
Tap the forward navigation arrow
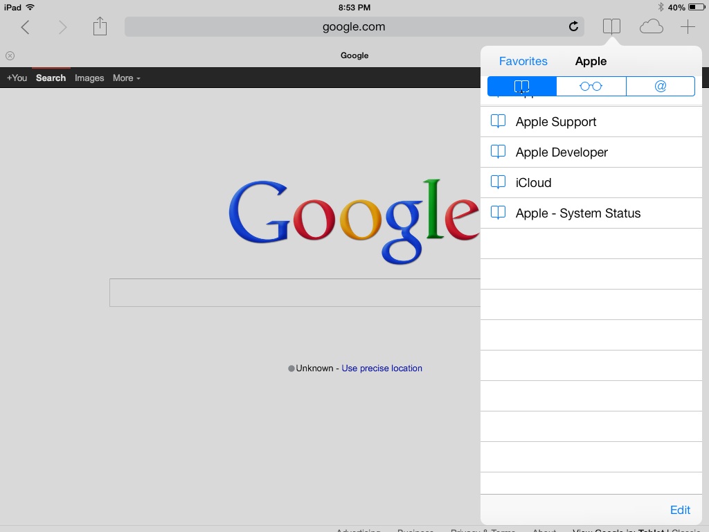pos(62,27)
